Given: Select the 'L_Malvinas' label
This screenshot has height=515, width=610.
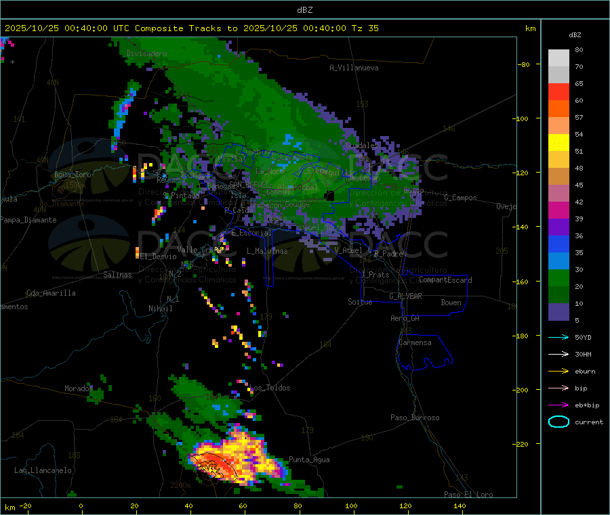Looking at the screenshot, I should (x=267, y=251).
